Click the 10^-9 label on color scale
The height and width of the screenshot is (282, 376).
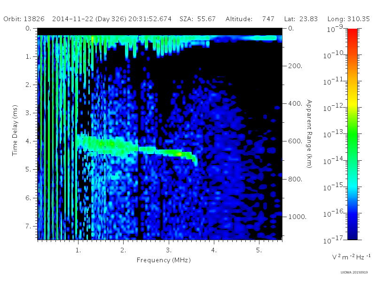(x=335, y=29)
